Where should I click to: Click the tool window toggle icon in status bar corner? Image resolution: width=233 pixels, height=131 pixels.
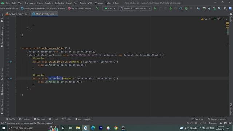2,123
